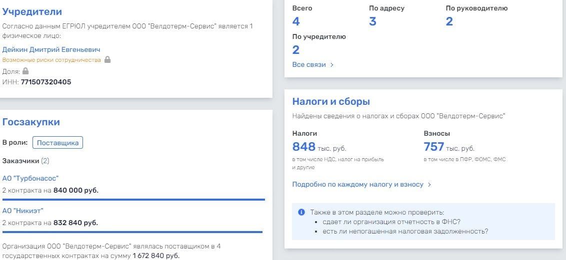
Task: Click bullet about непогашенная налоговая задолженность
Action: (x=405, y=231)
